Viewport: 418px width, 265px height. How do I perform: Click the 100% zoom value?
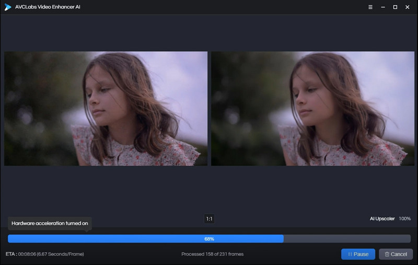tap(404, 218)
